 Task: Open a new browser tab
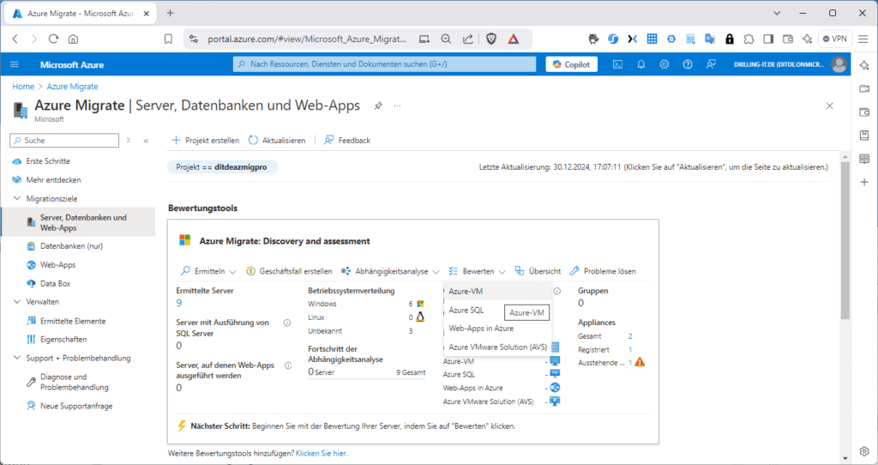click(171, 13)
